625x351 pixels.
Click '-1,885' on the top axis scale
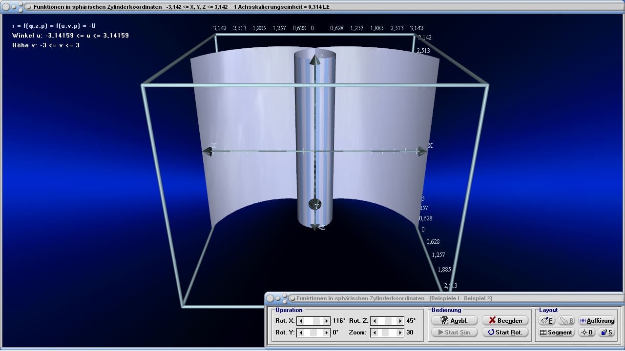pyautogui.click(x=258, y=28)
